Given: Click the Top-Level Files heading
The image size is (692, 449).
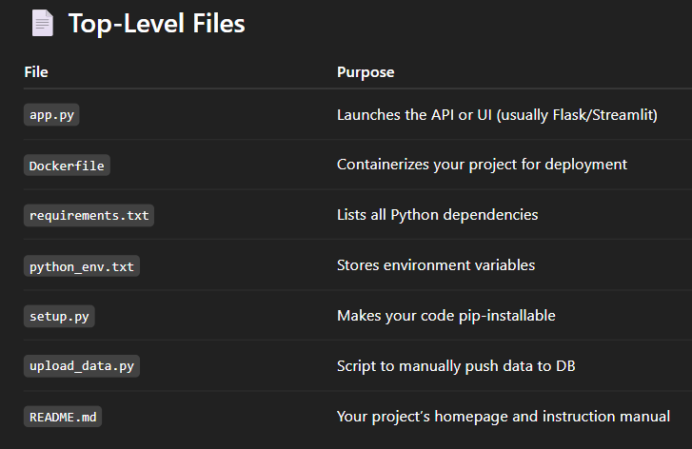Looking at the screenshot, I should point(156,24).
